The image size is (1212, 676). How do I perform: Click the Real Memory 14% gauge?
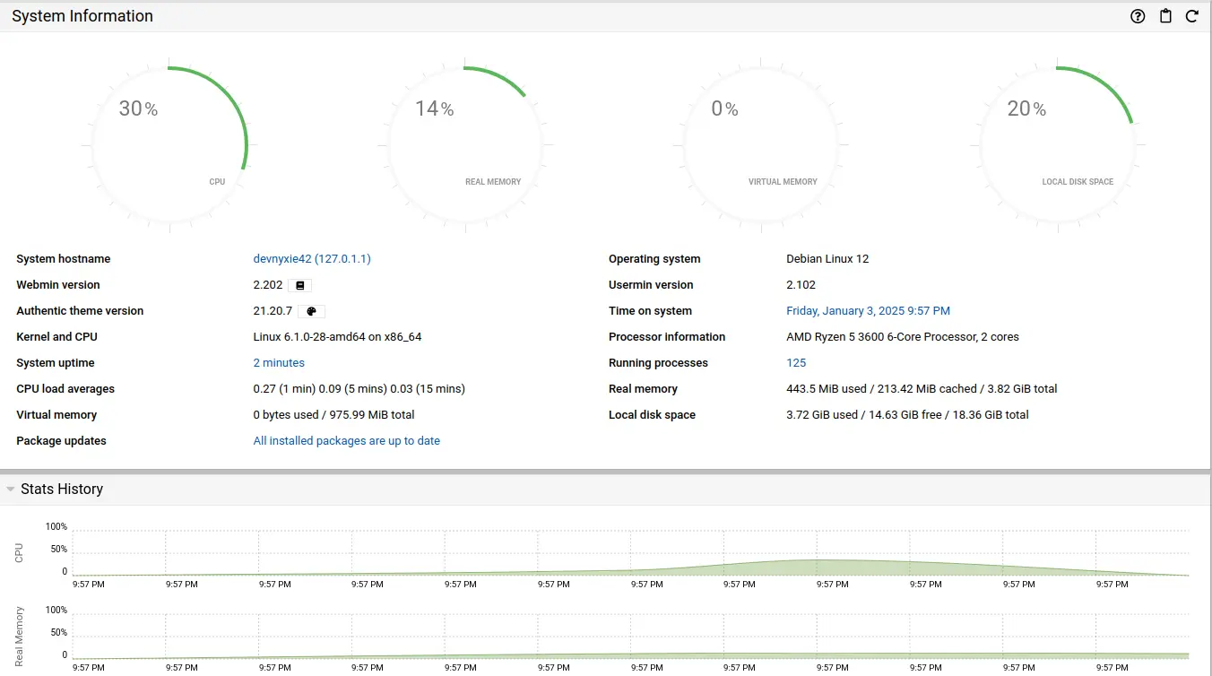click(x=464, y=144)
